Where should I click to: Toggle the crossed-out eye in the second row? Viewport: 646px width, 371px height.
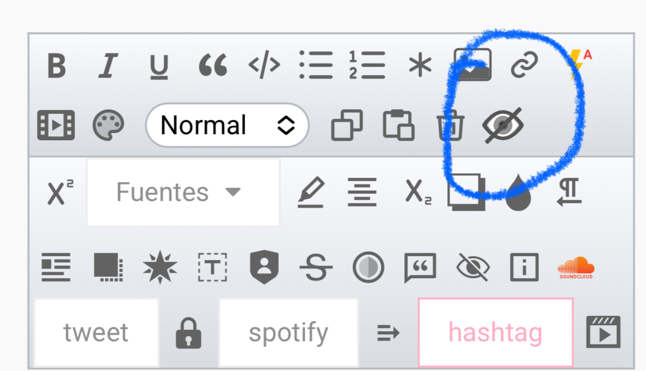(502, 125)
